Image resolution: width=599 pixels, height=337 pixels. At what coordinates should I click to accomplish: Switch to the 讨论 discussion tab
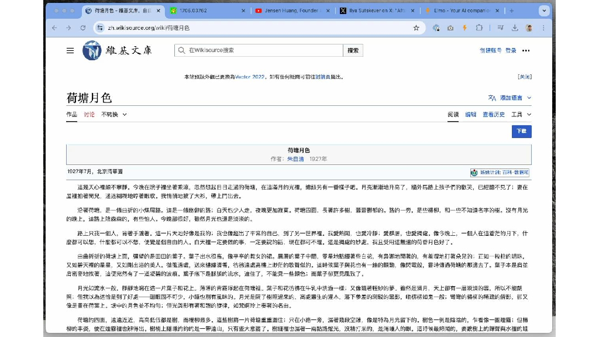(x=89, y=114)
